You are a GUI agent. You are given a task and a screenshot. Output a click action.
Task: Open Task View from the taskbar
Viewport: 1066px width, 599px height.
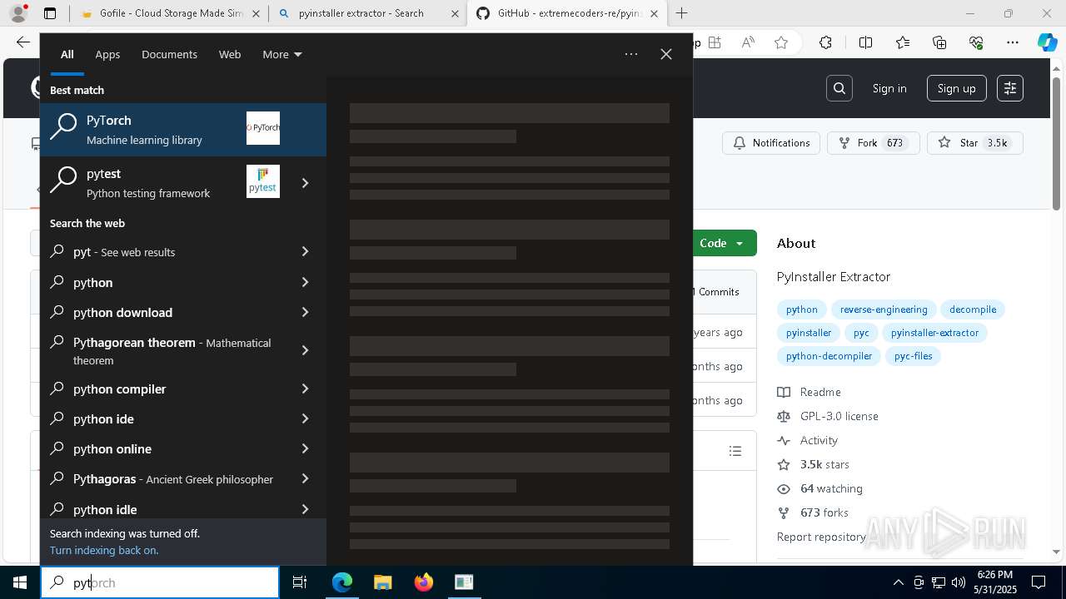coord(300,582)
